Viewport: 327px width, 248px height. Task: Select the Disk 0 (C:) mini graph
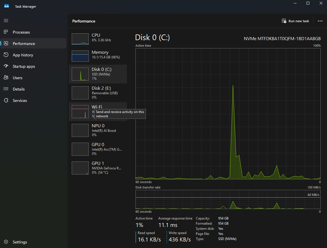[80, 74]
